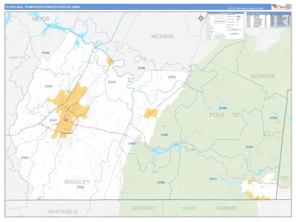Click ZIP code label 37391

tap(249, 147)
